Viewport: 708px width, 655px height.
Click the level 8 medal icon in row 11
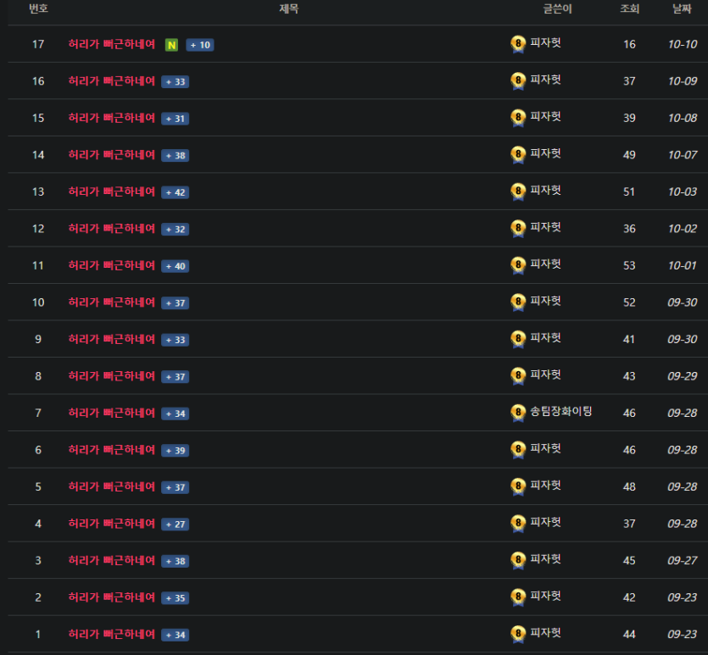pyautogui.click(x=518, y=266)
